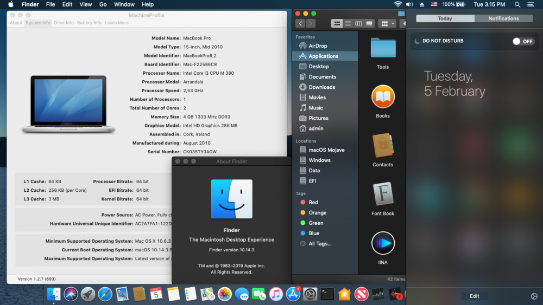
Task: Open the Tools folder
Action: point(383,48)
